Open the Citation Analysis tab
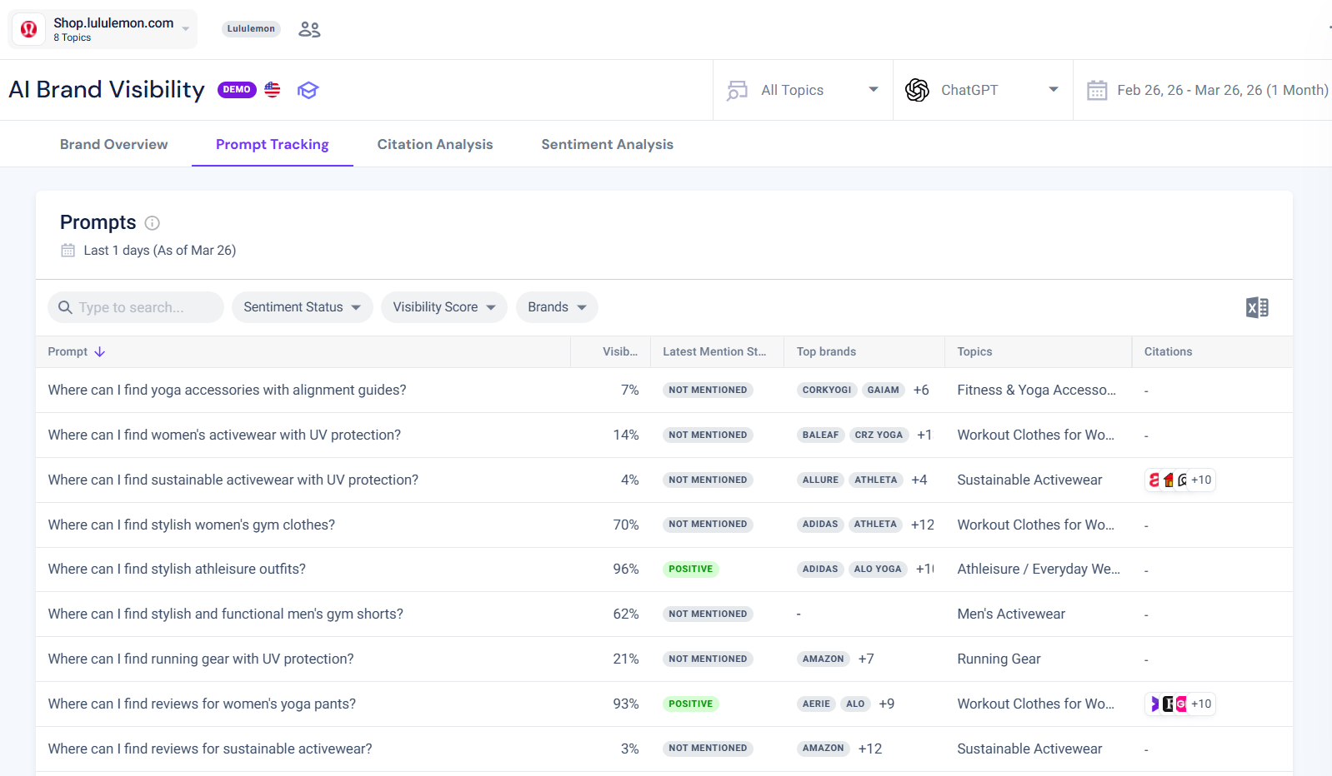The width and height of the screenshot is (1332, 776). (435, 144)
